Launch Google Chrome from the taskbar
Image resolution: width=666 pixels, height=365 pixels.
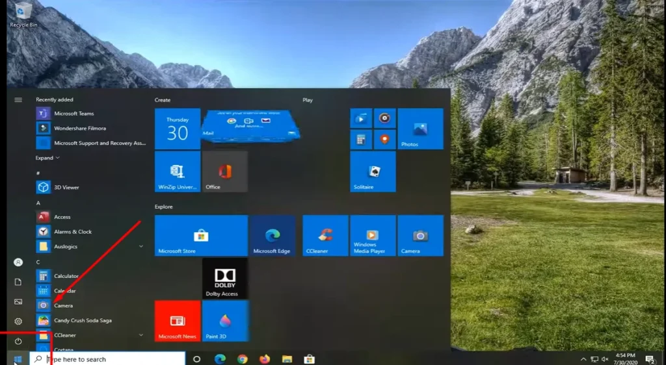coord(243,359)
